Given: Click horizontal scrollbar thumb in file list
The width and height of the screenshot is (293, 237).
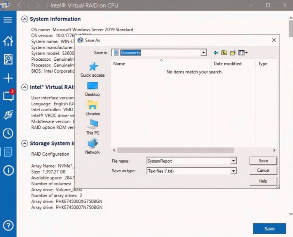Looking at the screenshot, I should pyautogui.click(x=176, y=150).
